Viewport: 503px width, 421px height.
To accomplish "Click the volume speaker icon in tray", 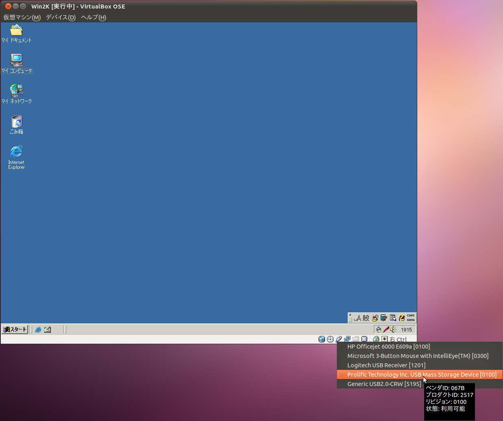I will [393, 329].
